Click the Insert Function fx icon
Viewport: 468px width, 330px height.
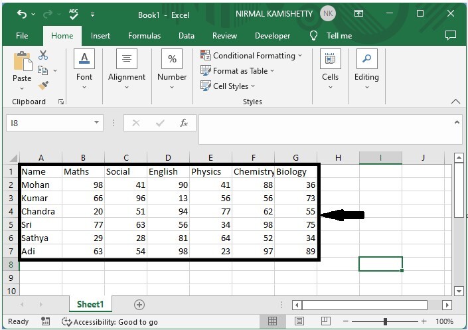184,123
